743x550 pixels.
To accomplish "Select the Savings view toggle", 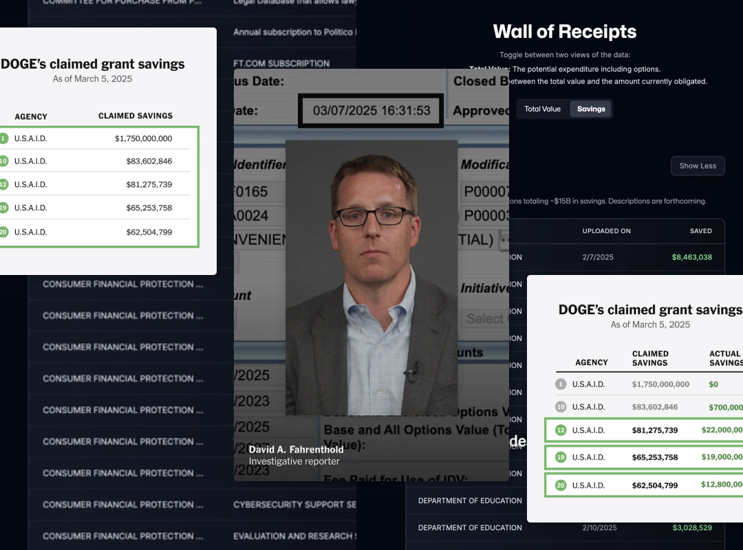I will [x=591, y=109].
